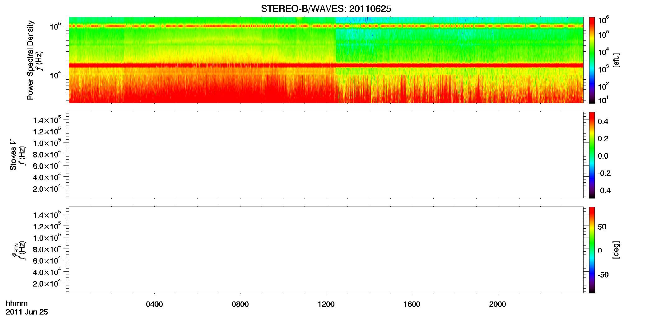Click the hhmm time format label
The height and width of the screenshot is (336, 652).
[x=17, y=303]
